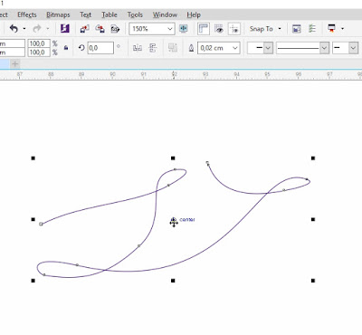Click the horizontal ruler at mark 92
362x335 pixels.
tap(175, 75)
